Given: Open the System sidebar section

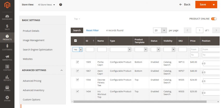Looking at the screenshot, I should coord(7,99).
